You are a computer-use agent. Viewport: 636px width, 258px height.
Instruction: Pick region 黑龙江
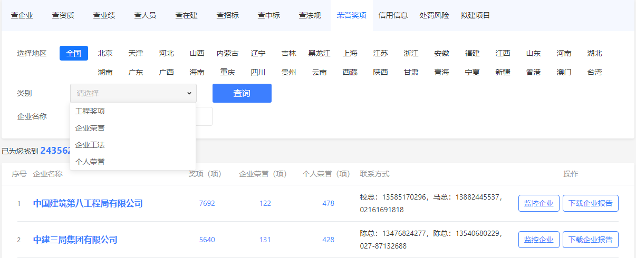click(x=320, y=53)
